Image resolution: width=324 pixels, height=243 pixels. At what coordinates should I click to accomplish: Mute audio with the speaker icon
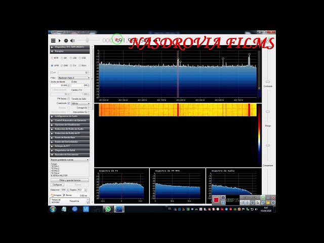click(x=72, y=40)
